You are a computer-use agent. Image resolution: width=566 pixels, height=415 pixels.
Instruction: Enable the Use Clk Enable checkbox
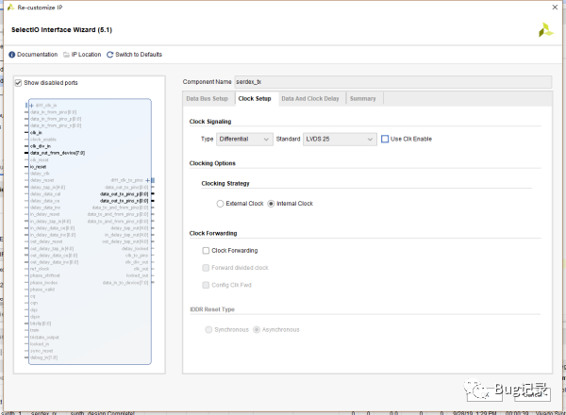click(x=385, y=139)
